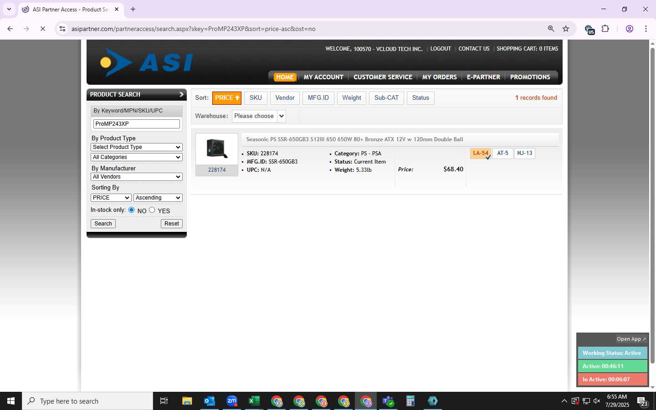Open Windows Start menu
This screenshot has height=410, width=656.
pos(11,401)
